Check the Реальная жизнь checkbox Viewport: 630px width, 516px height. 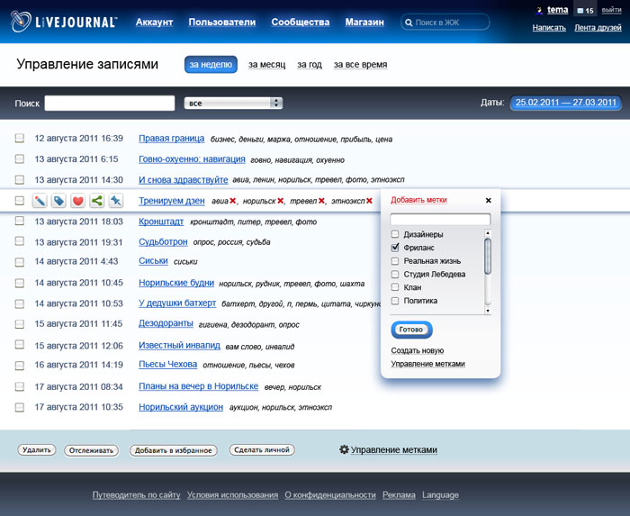point(395,261)
